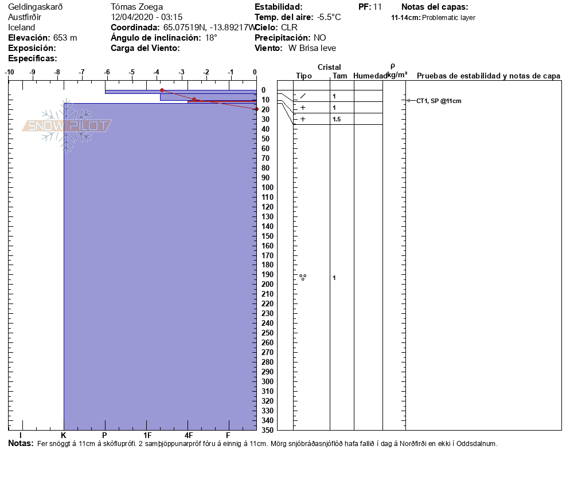This screenshot has width=570, height=481.
Task: Select the Tipo column header
Action: pyautogui.click(x=304, y=76)
